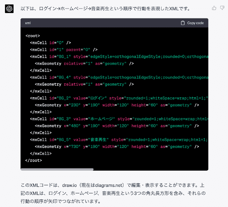This screenshot has height=207, width=228.
Task: Click the closing </root> tag line
Action: (x=34, y=160)
